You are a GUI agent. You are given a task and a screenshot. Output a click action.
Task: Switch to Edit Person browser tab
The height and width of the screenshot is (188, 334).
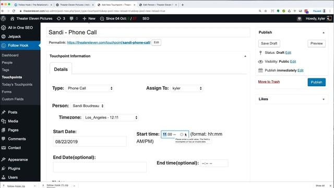(158, 5)
